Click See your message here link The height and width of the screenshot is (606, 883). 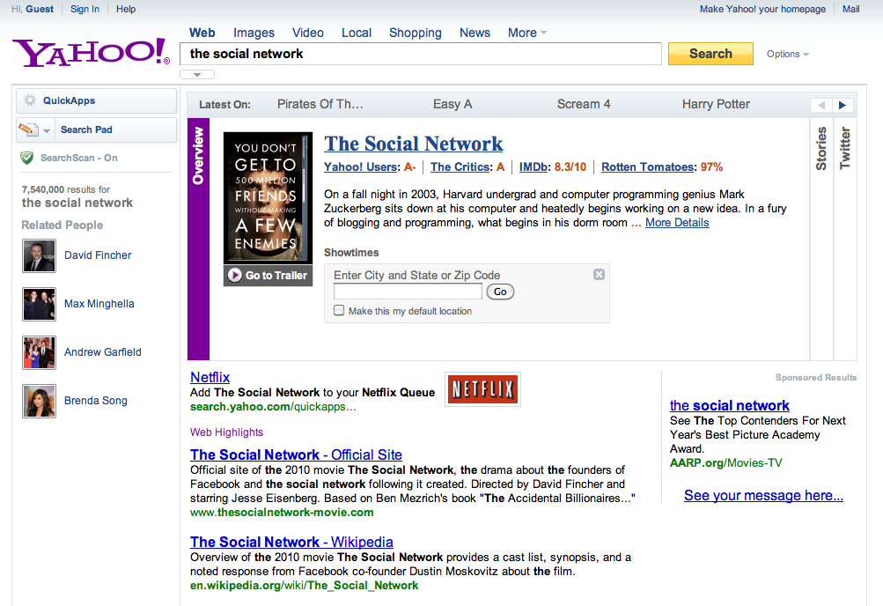tap(763, 496)
